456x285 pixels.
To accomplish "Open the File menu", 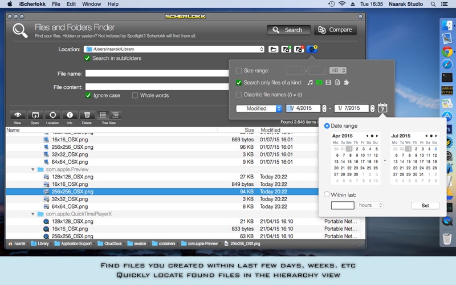I will (56, 4).
